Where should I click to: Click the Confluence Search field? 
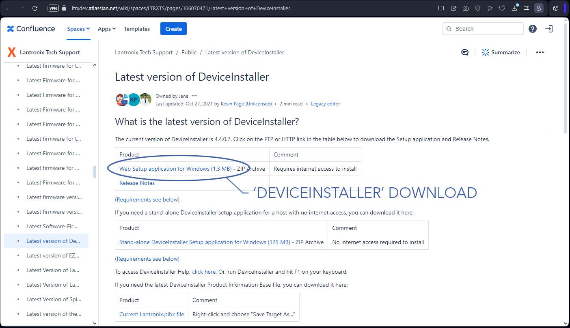click(x=483, y=29)
